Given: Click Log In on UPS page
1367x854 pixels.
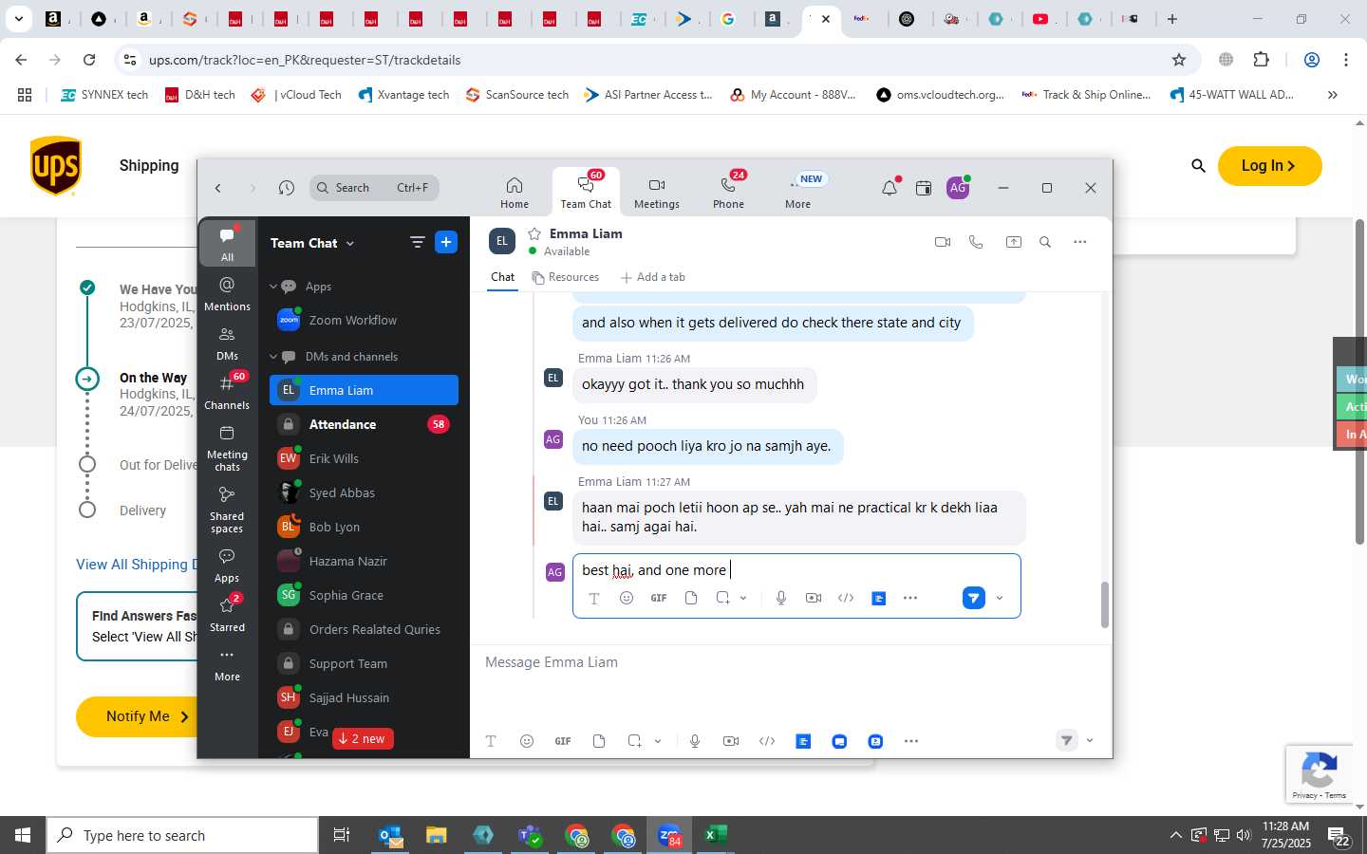Looking at the screenshot, I should [x=1269, y=165].
